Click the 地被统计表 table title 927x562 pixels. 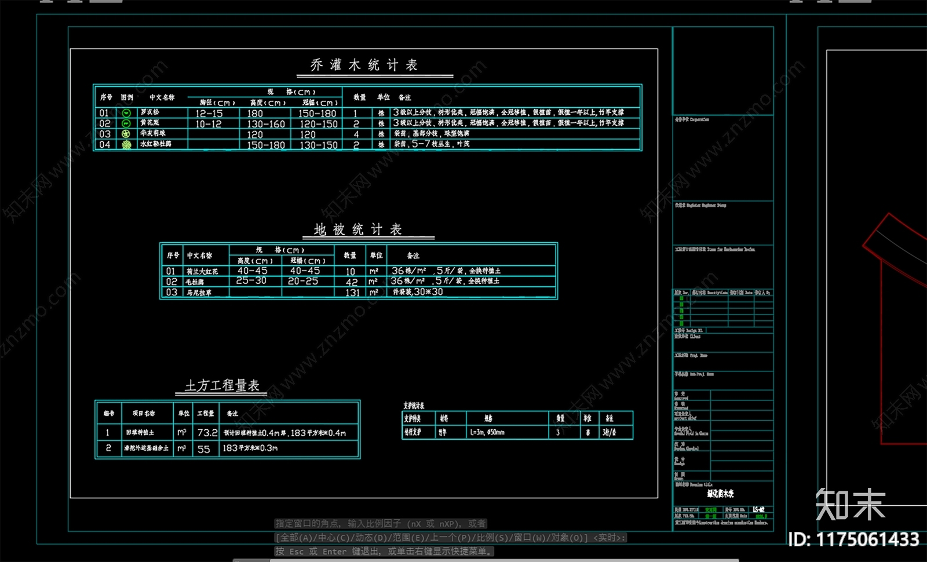pos(358,229)
